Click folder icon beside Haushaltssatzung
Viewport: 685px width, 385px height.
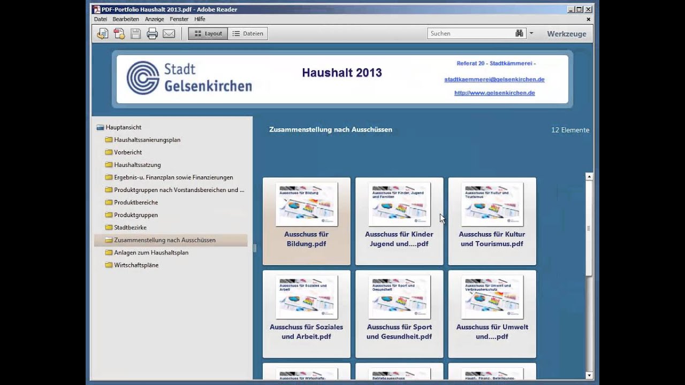(109, 165)
